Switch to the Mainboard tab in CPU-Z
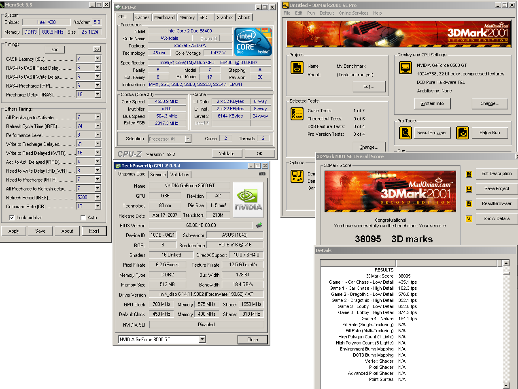The height and width of the screenshot is (389, 518). [x=164, y=17]
